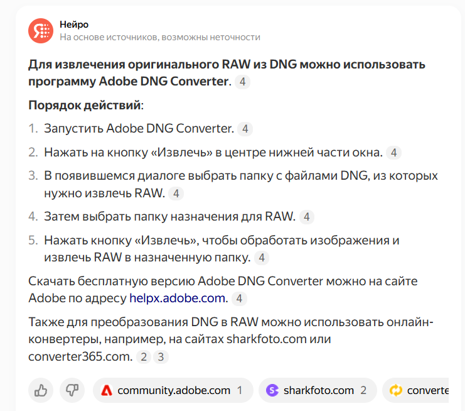Click citation 4 after "Запустить Adobe DNG Converter"
This screenshot has height=411, width=465.
(245, 129)
